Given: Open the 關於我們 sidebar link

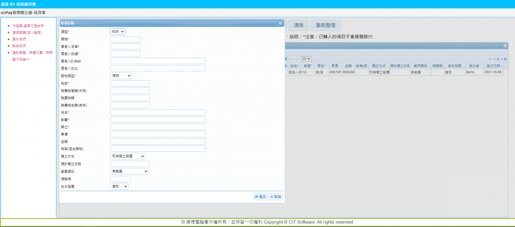Looking at the screenshot, I should (19, 39).
